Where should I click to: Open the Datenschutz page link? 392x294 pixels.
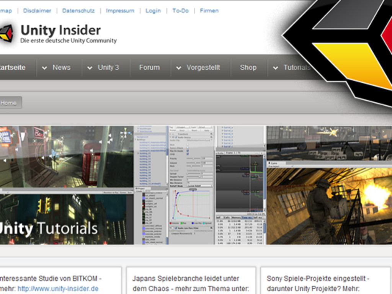(78, 11)
